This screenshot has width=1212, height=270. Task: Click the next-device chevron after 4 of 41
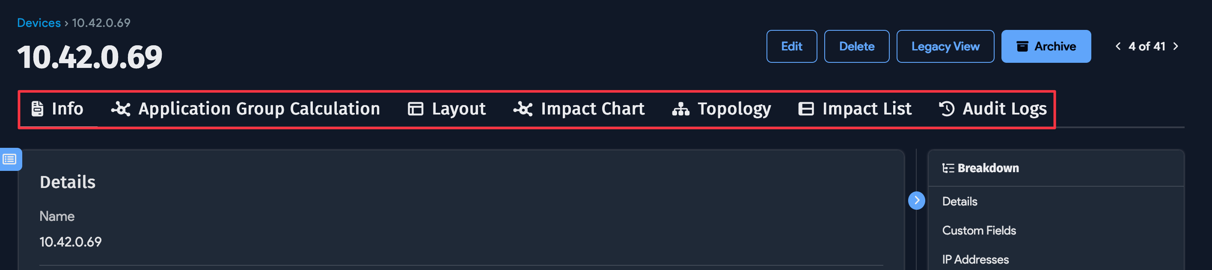click(1176, 46)
